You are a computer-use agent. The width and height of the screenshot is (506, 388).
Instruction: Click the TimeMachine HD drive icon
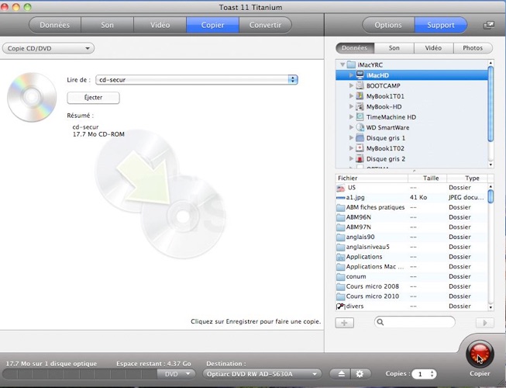click(x=360, y=117)
